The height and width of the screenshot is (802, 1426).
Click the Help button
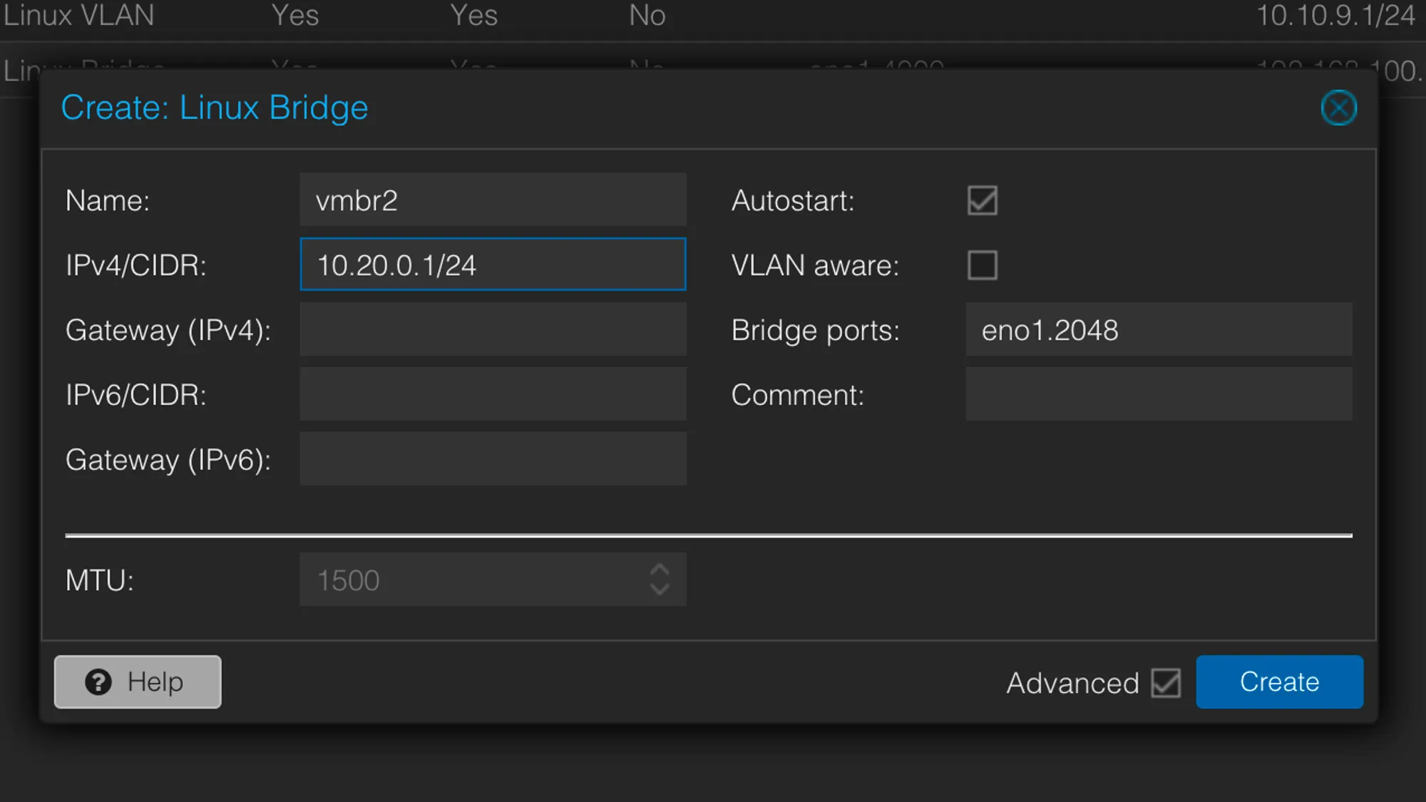click(x=137, y=682)
